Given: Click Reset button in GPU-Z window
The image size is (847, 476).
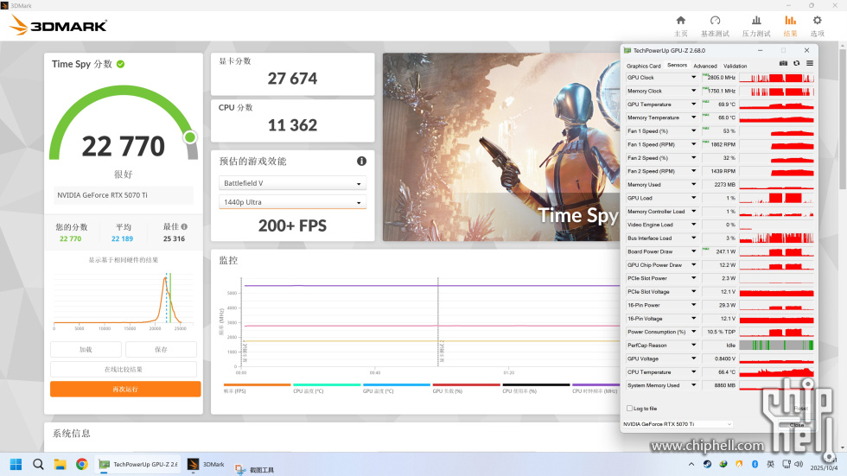Looking at the screenshot, I should click(x=800, y=409).
